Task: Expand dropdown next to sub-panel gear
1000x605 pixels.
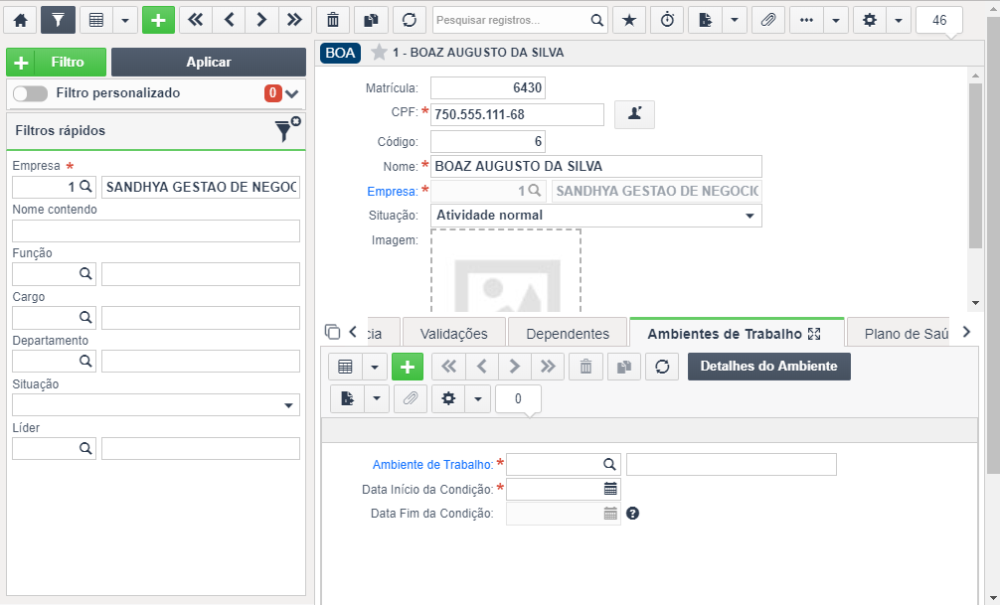Action: click(478, 398)
